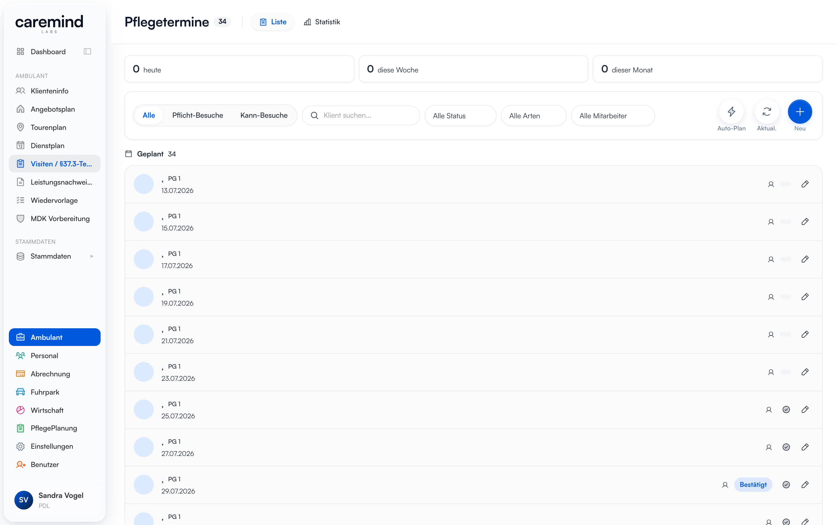Open the Alle Mitarbeiter dropdown
This screenshot has height=525, width=836.
click(613, 116)
